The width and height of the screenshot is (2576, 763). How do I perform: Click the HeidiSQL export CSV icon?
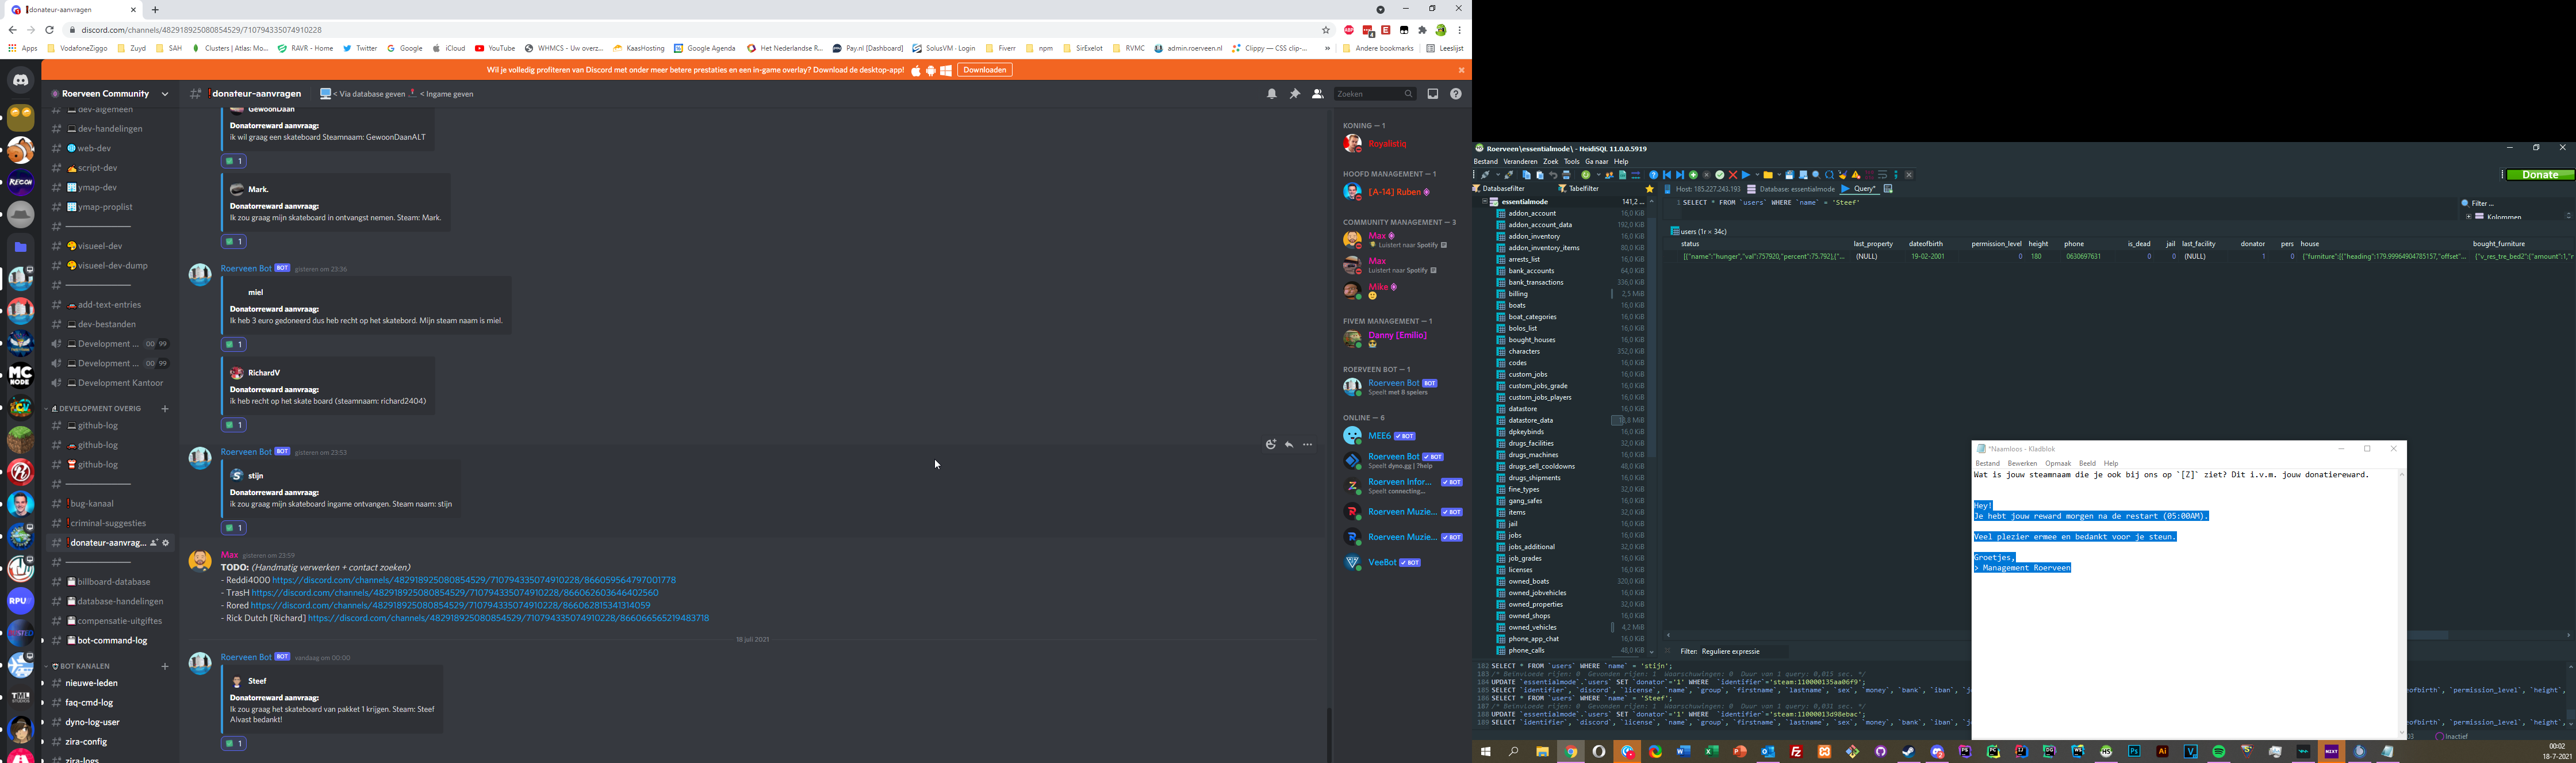[x=1622, y=175]
